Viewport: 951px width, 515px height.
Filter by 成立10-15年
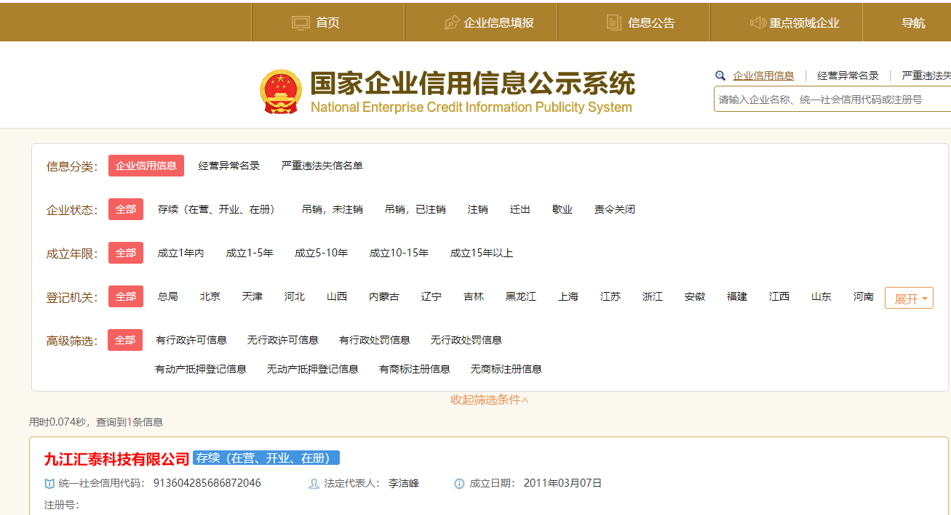pos(399,253)
